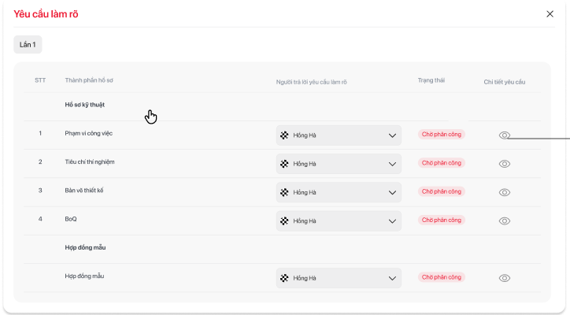
Task: Click Chờ phân công status of Phạm vi công việc
Action: coord(441,135)
